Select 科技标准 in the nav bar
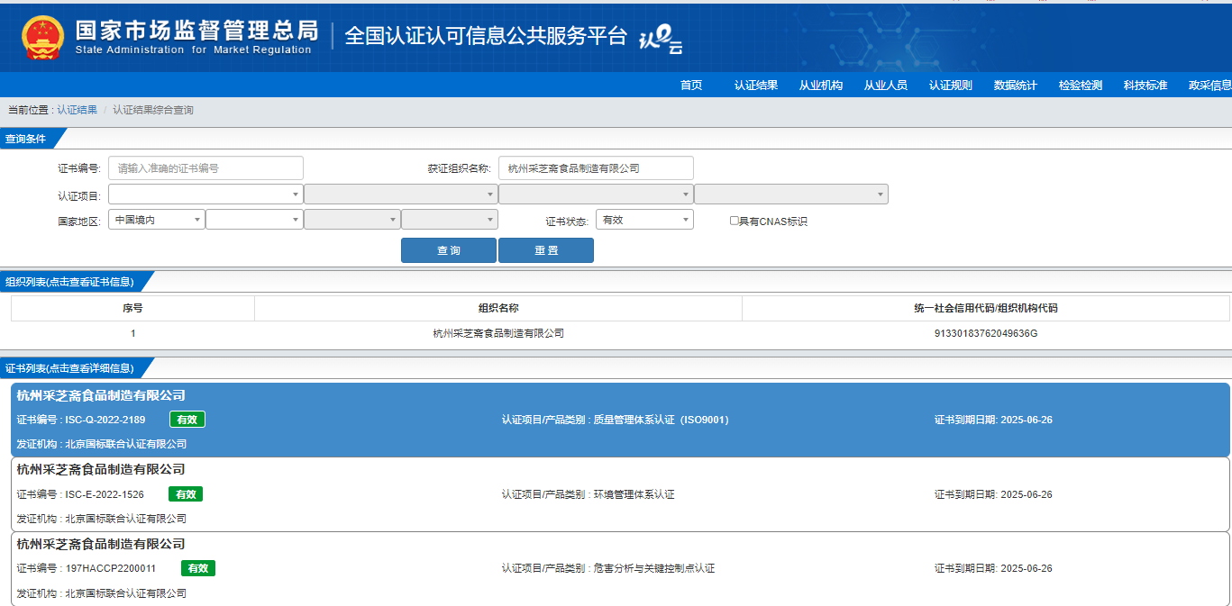 (1145, 86)
